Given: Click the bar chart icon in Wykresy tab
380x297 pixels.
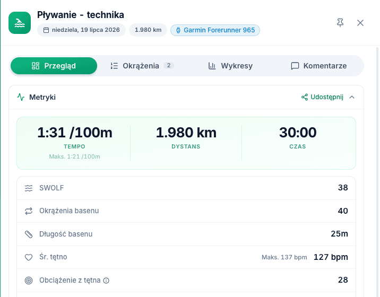Looking at the screenshot, I should pos(212,66).
